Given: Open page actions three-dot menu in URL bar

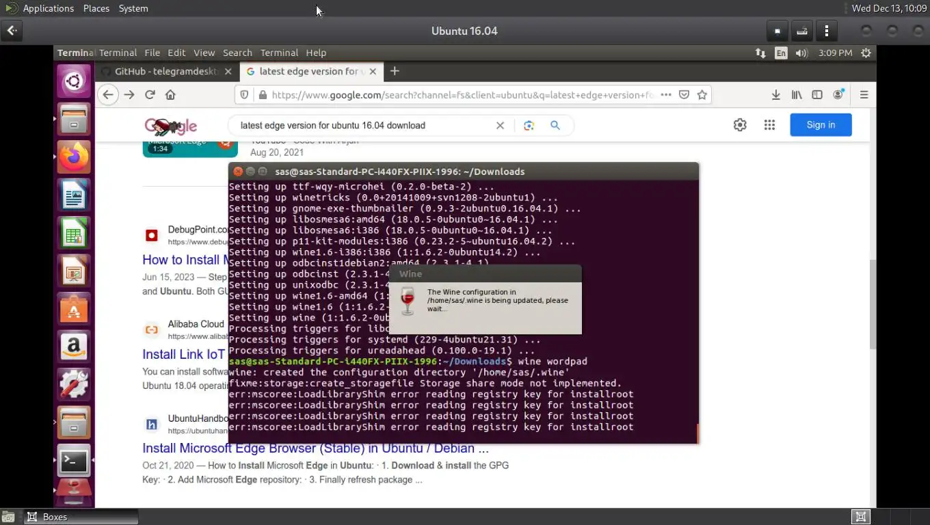Looking at the screenshot, I should pos(665,95).
